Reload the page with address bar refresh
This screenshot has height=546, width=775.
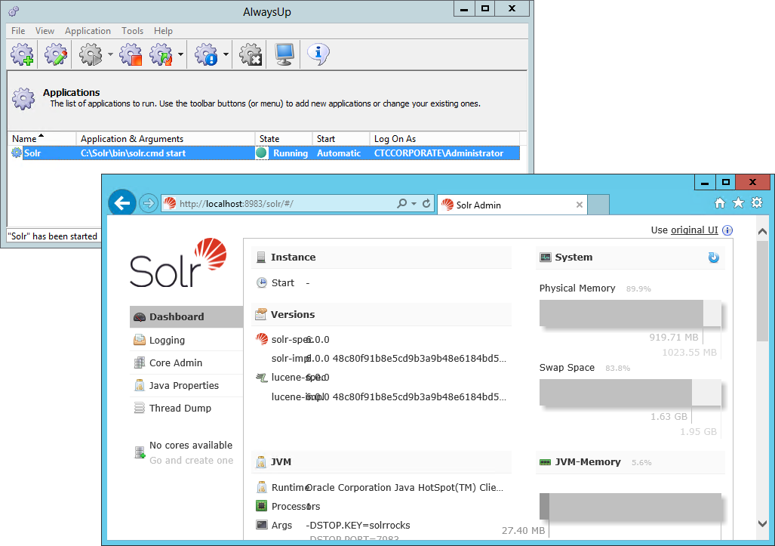[426, 204]
